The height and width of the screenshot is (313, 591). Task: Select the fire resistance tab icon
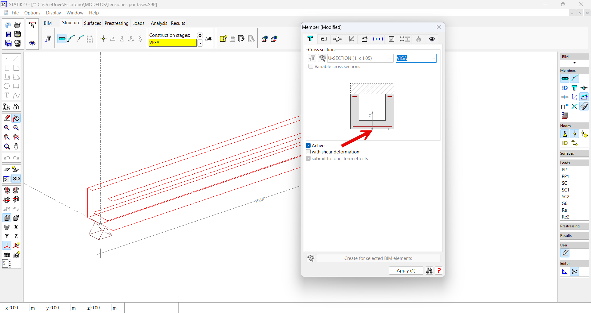pyautogui.click(x=419, y=39)
